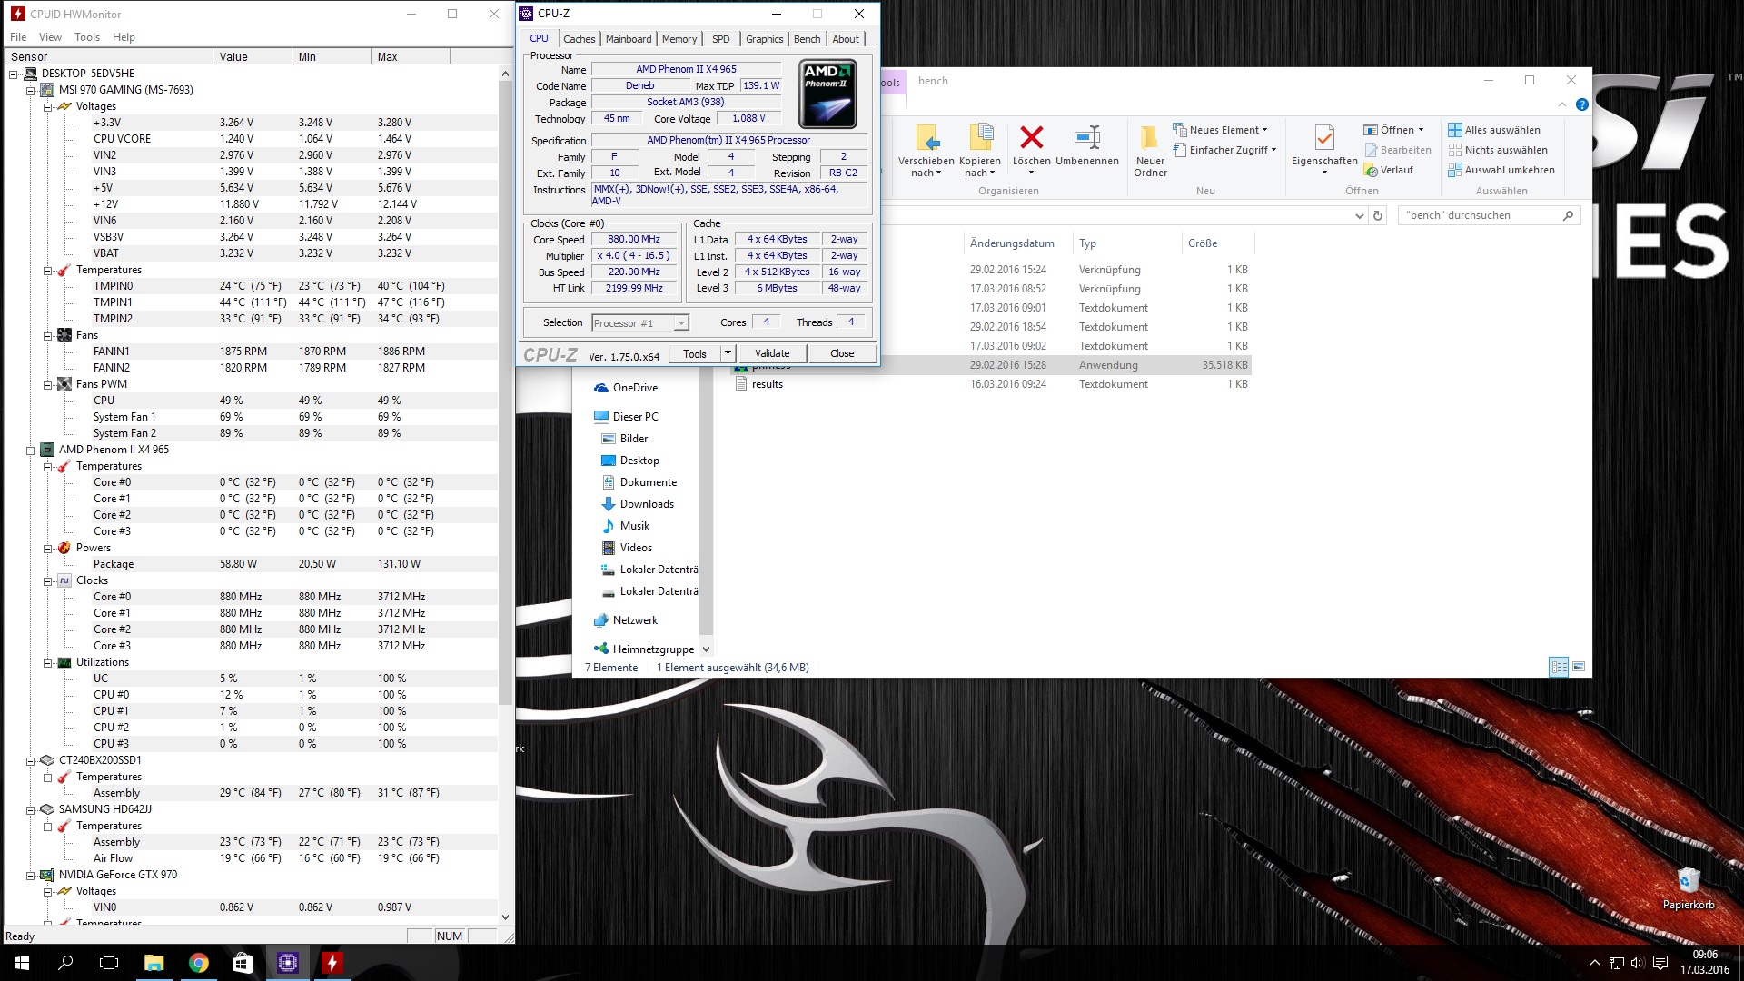Image resolution: width=1744 pixels, height=981 pixels.
Task: Open the address bar history dropdown
Action: tap(1359, 215)
